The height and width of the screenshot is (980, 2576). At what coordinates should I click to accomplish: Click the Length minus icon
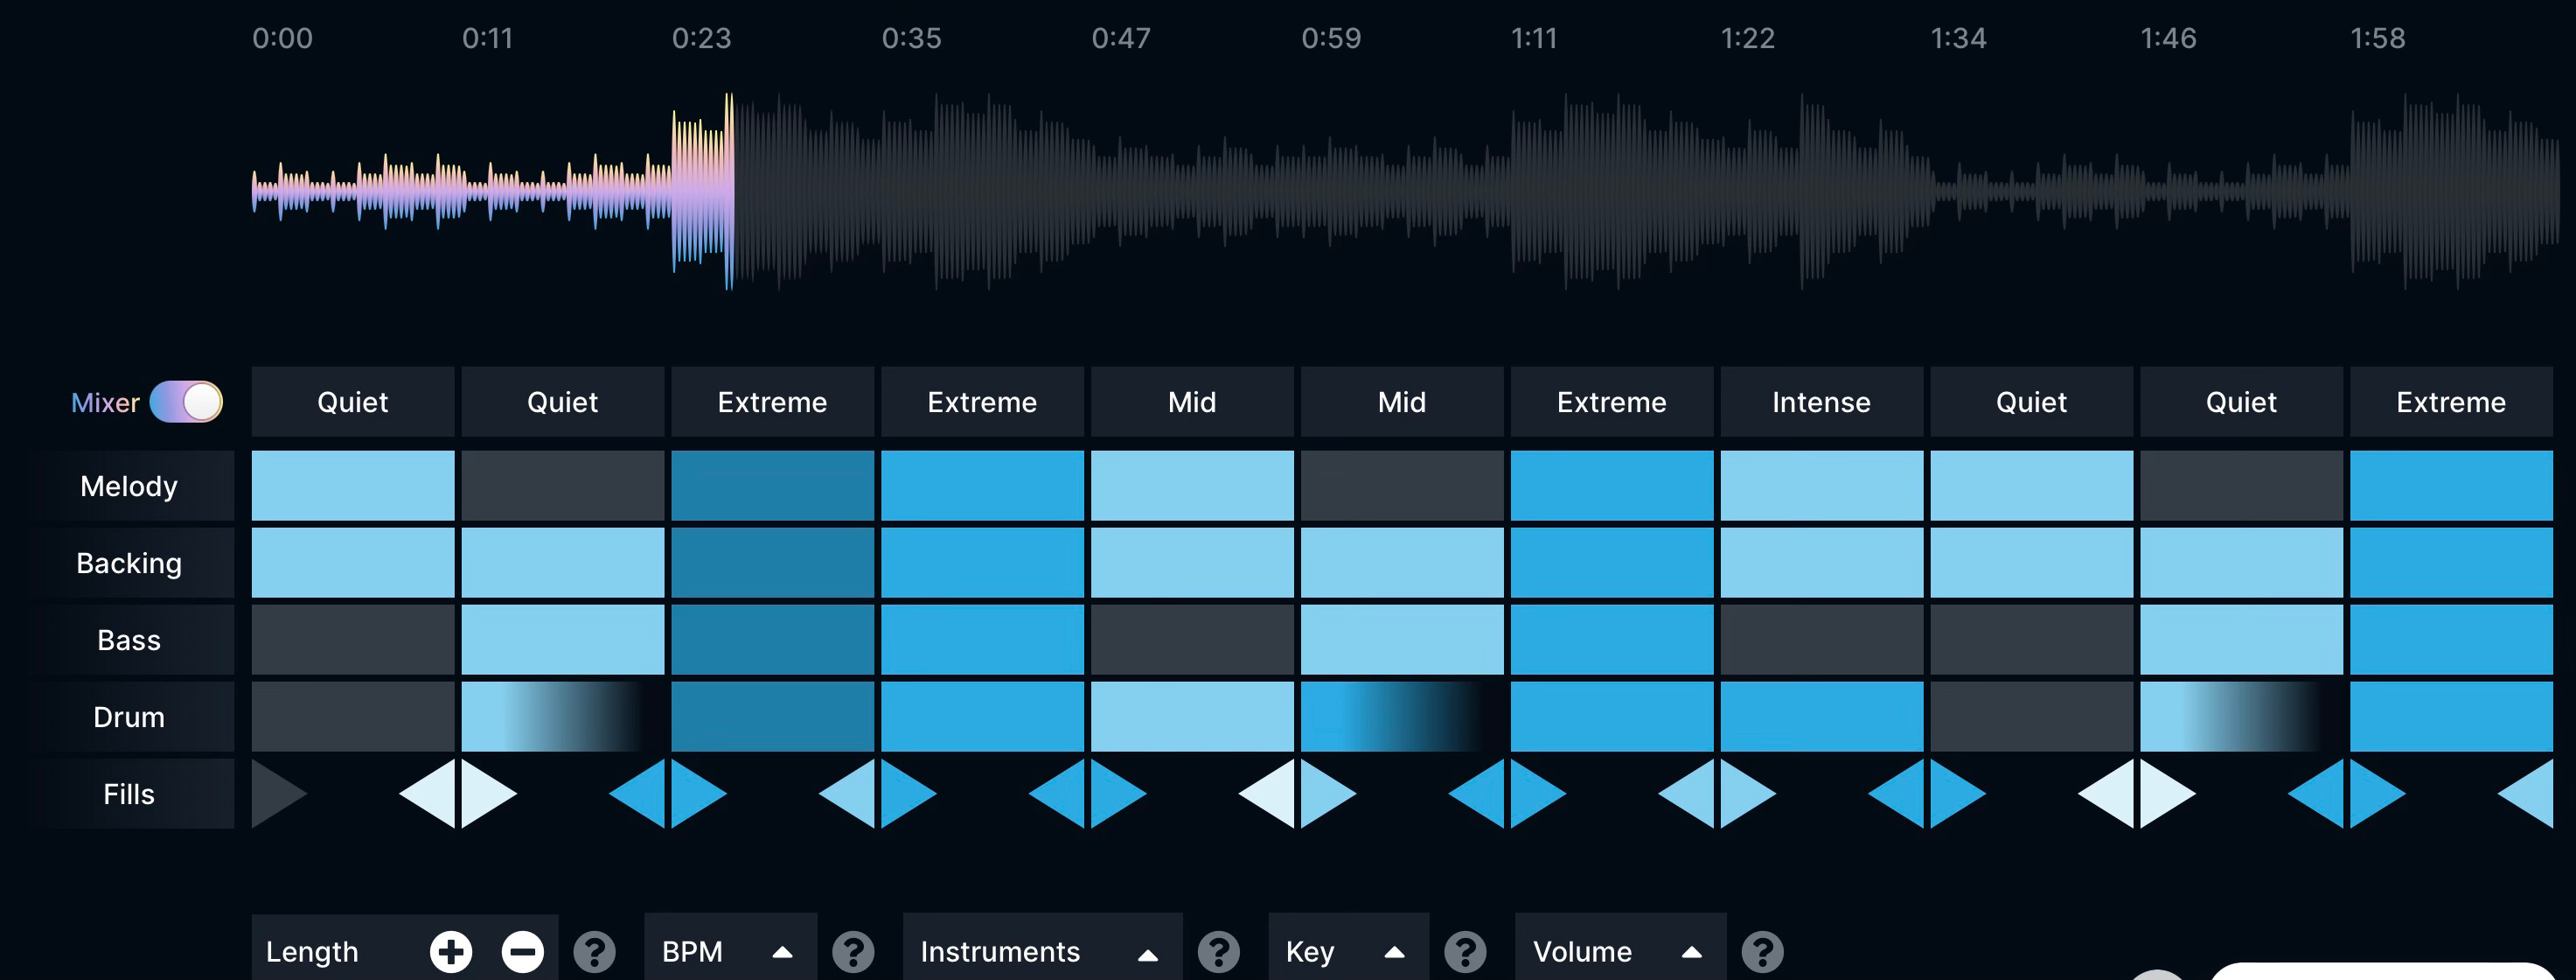(x=522, y=951)
